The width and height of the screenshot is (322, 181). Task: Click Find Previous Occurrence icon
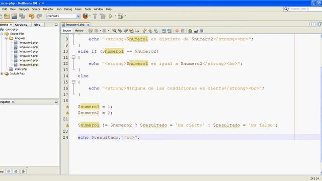tap(120, 31)
